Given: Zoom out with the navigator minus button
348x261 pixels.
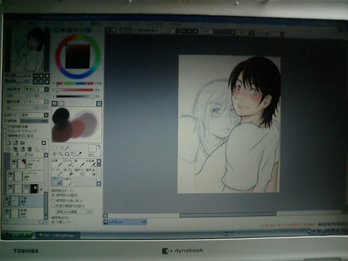Looking at the screenshot, I should 35,76.
